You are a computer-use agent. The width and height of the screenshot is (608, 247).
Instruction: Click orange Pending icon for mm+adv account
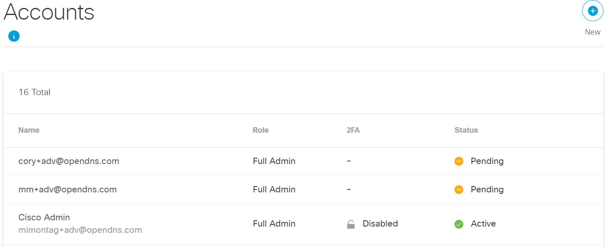point(459,189)
